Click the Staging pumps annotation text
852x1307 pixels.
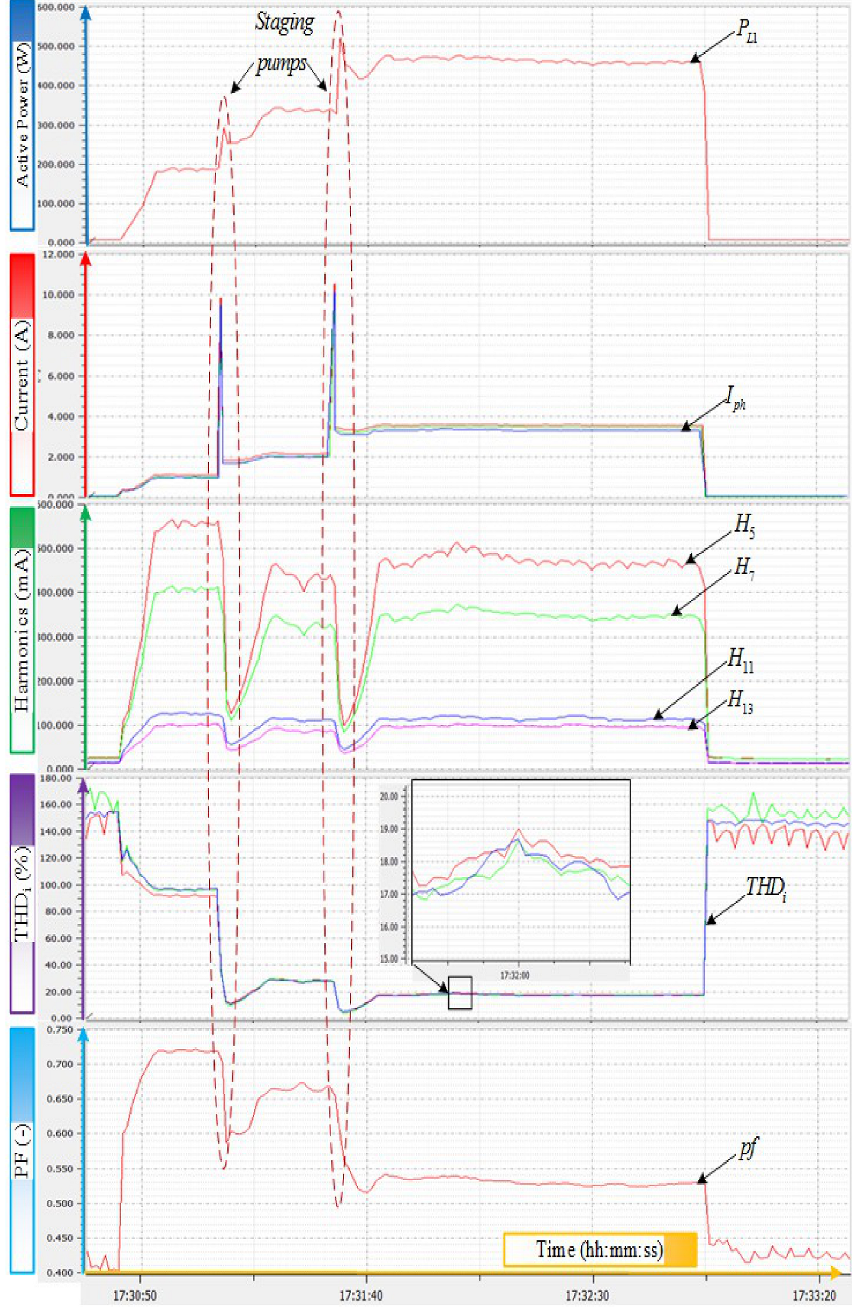[x=284, y=42]
